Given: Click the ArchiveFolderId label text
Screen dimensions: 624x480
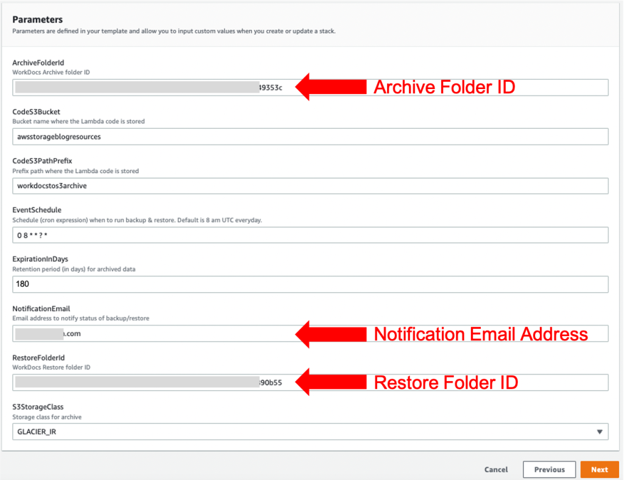Looking at the screenshot, I should click(39, 62).
